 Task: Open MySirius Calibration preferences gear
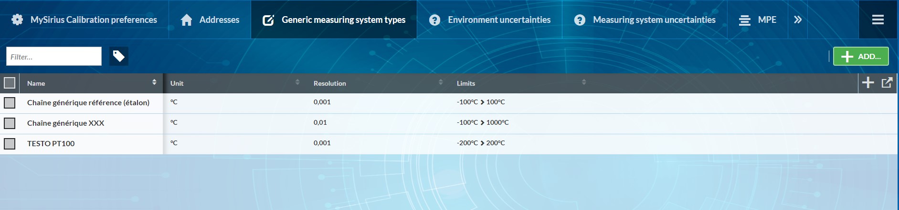(x=17, y=20)
